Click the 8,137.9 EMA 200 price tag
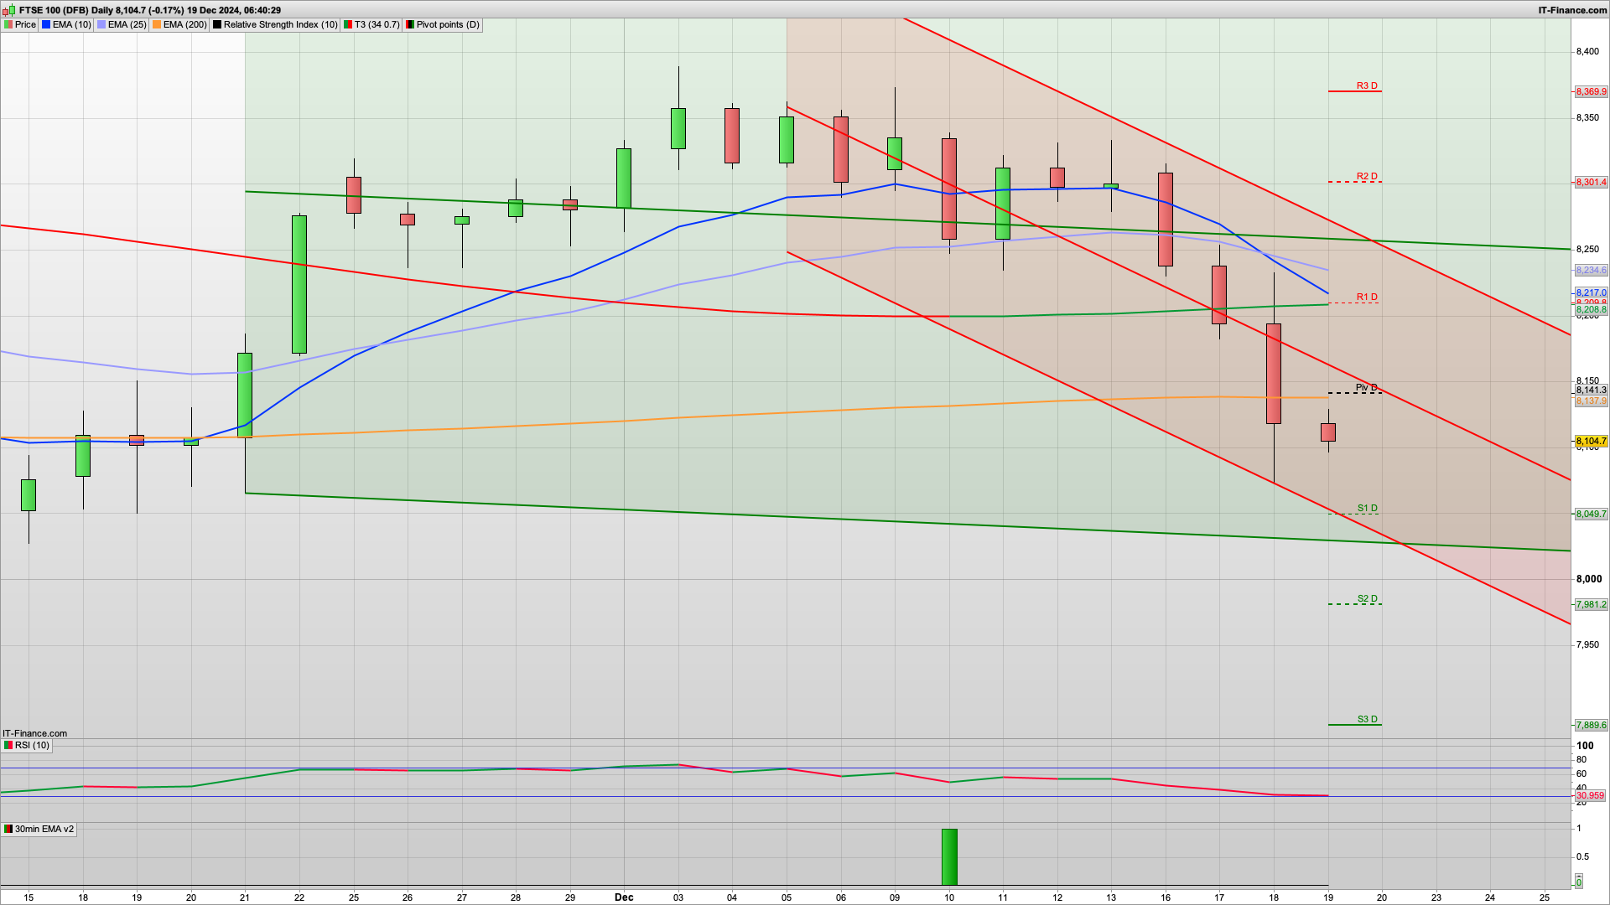Image resolution: width=1610 pixels, height=905 pixels. (1591, 401)
